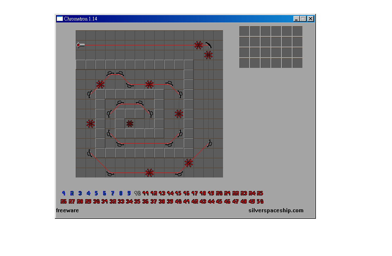The image size is (392, 256).
Task: Select the mirror at the bottom of the far-left vertical beam
Action: (90, 153)
